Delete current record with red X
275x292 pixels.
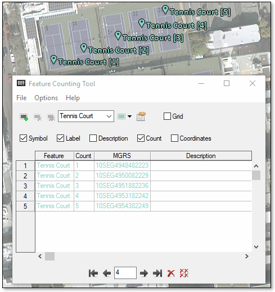[x=171, y=273]
